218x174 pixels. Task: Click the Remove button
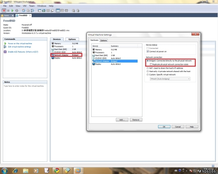pyautogui.click(x=136, y=120)
